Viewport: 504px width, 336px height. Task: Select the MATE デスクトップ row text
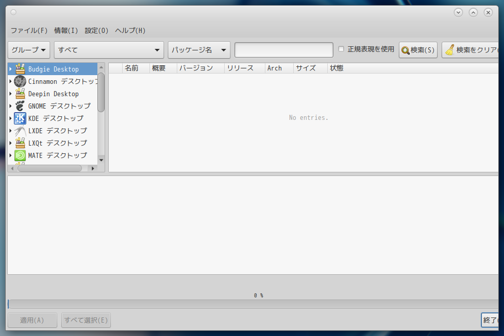(x=58, y=155)
